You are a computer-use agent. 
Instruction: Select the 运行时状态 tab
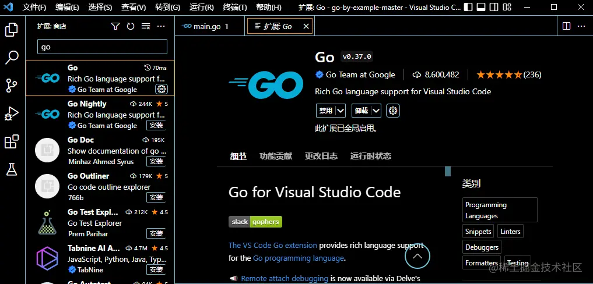371,156
